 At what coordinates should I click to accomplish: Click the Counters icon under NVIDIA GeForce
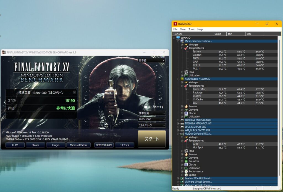tap(186, 161)
